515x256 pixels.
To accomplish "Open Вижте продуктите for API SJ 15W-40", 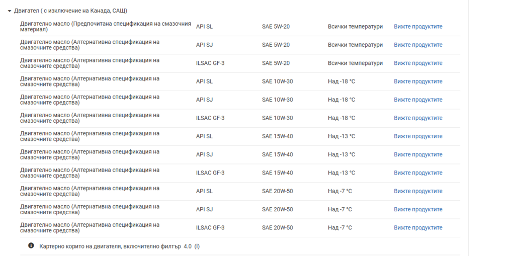I will tap(418, 155).
